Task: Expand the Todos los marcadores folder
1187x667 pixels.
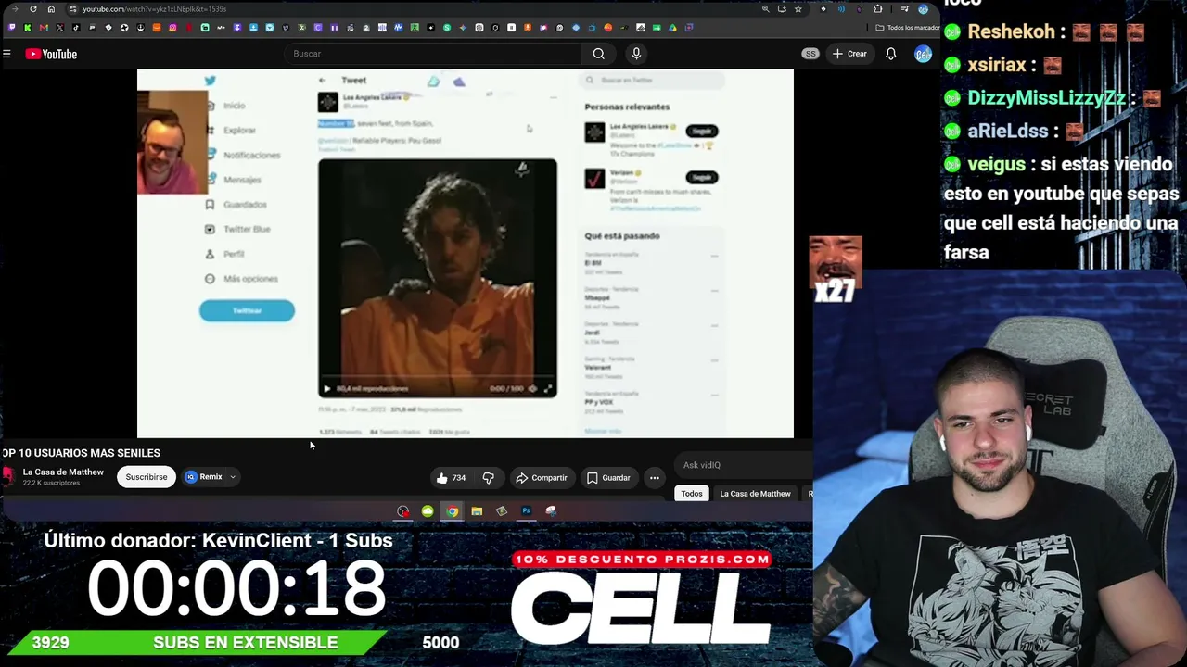Action: pos(907,28)
